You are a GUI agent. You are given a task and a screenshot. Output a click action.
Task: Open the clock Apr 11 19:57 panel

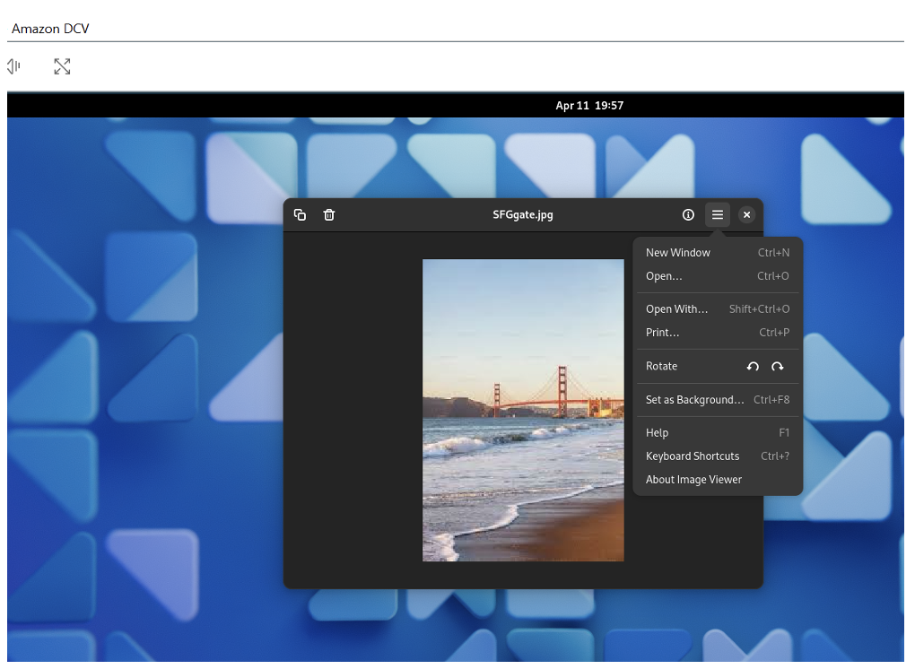coord(589,106)
